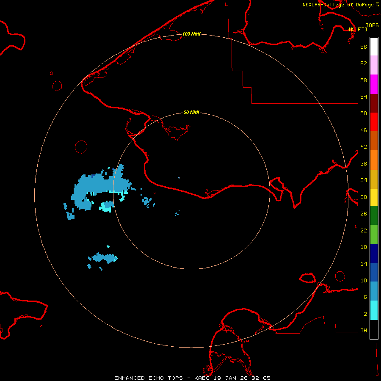Click legend value 62
Screen dimensions: 381x381
click(364, 63)
